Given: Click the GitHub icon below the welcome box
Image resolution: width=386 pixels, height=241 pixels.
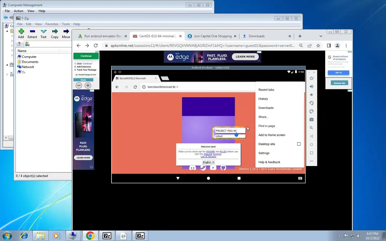Looking at the screenshot, I should [x=223, y=168].
